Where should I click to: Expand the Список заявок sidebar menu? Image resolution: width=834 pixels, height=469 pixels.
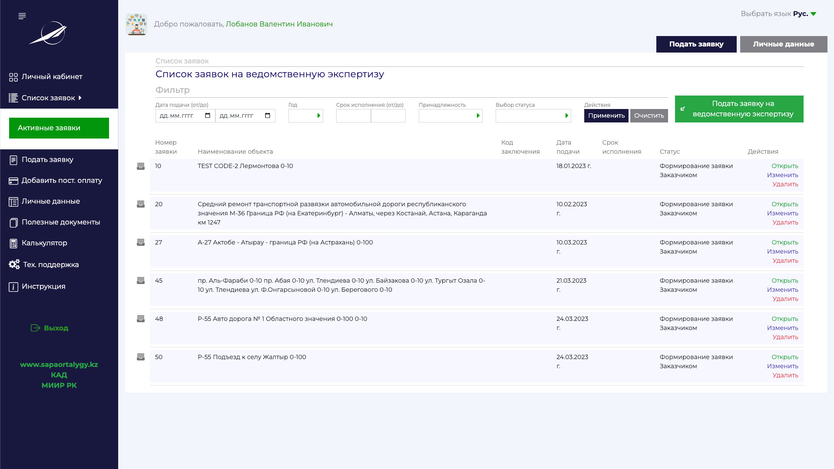pyautogui.click(x=48, y=98)
